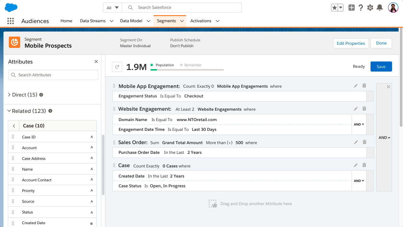This screenshot has height=227, width=403.
Task: Click pencil icon for Sales Order rule
Action: click(x=356, y=142)
